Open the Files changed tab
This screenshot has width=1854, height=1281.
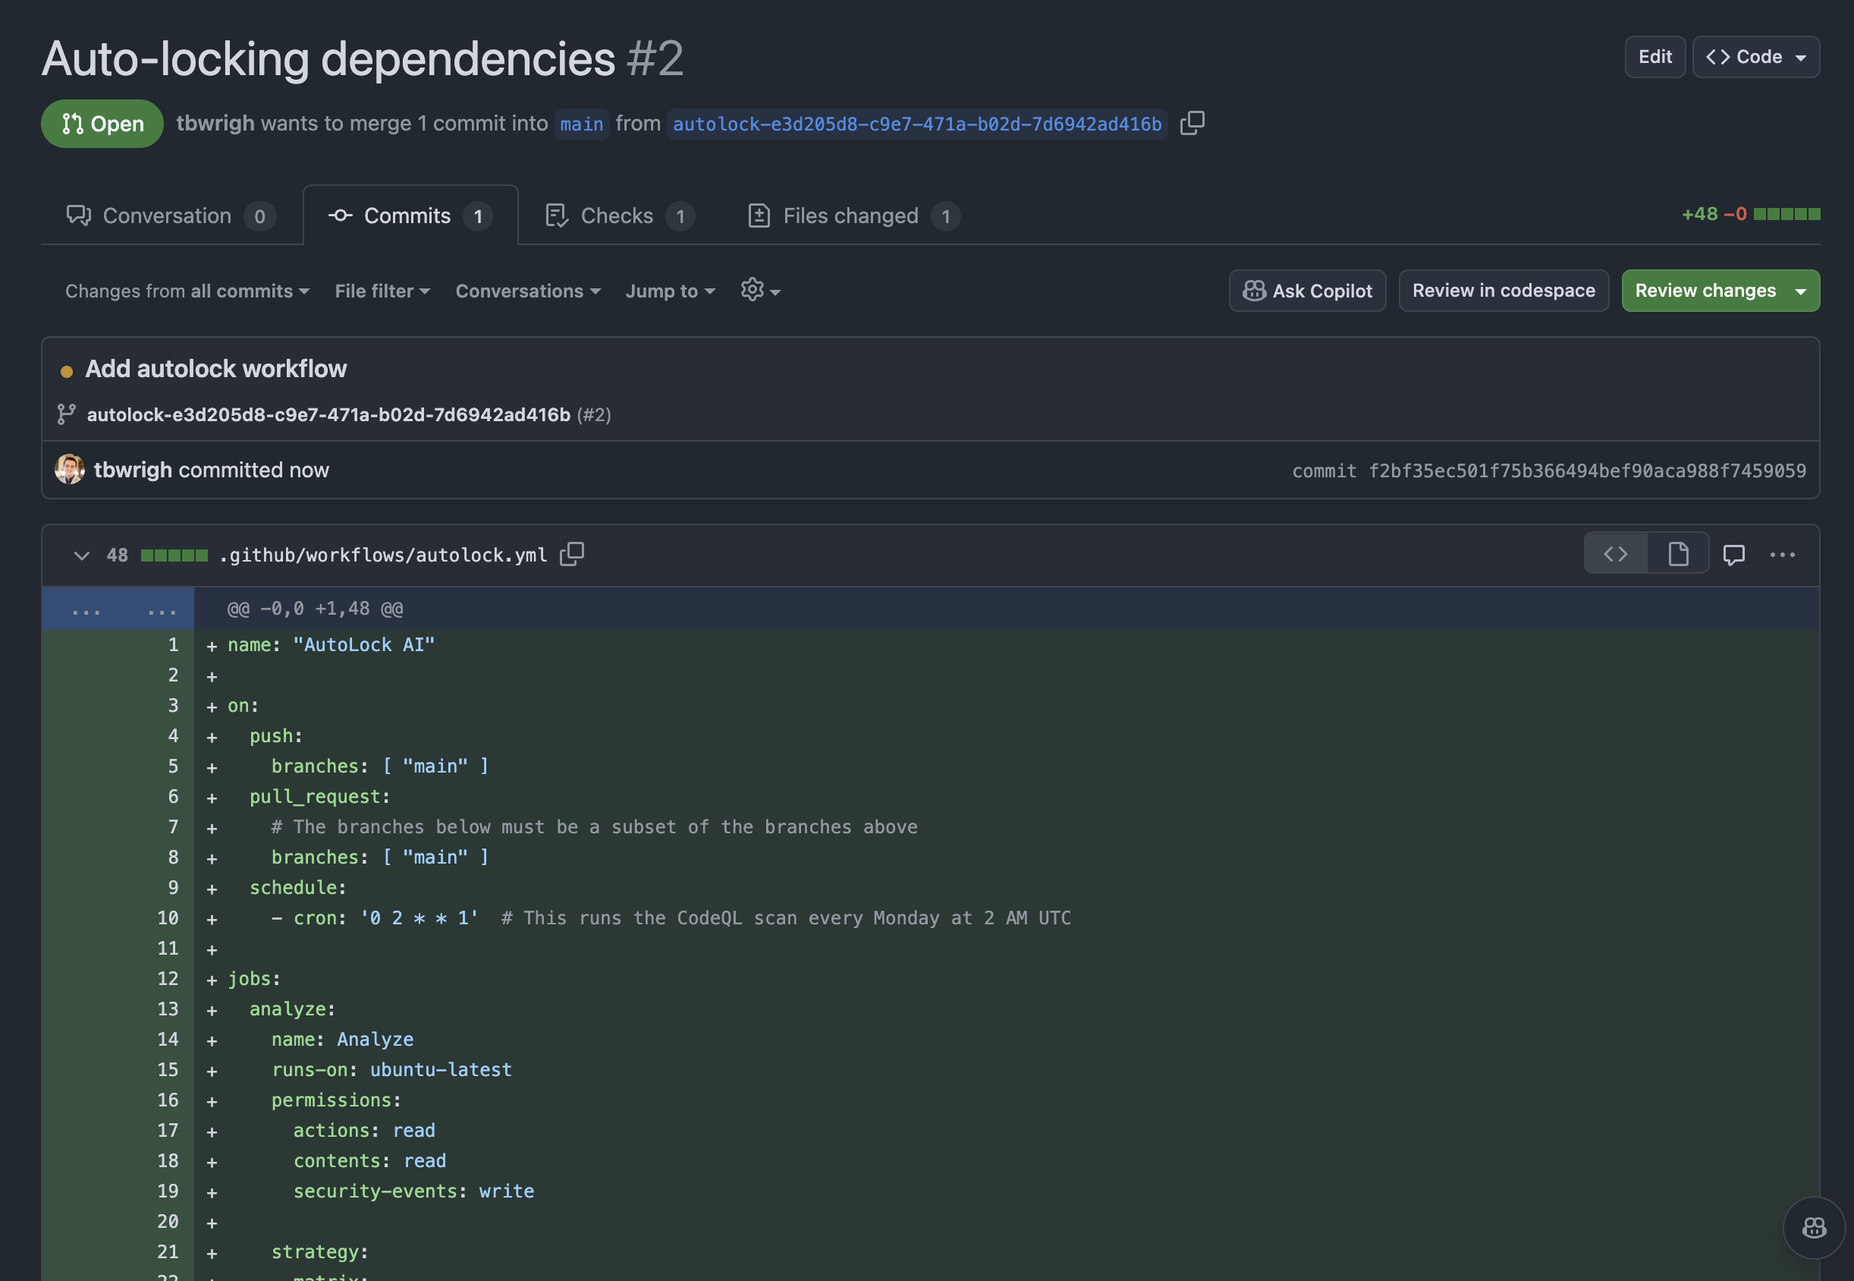[x=852, y=215]
